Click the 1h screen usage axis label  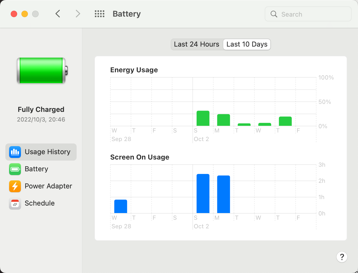(322, 197)
